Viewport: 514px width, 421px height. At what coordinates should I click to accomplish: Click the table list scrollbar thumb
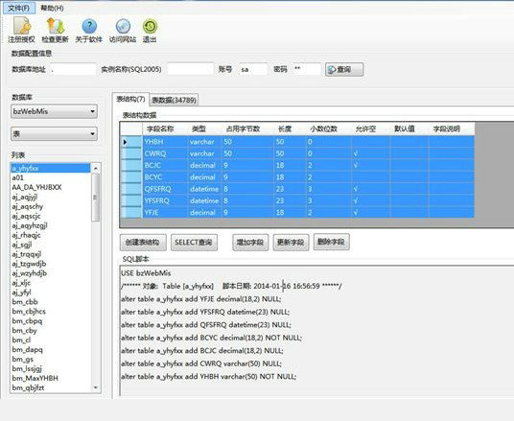(x=95, y=197)
